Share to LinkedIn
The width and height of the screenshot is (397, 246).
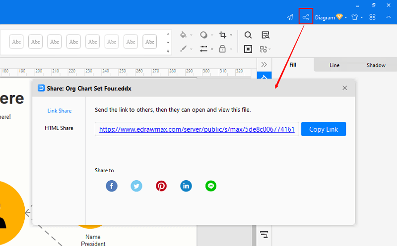coord(186,186)
